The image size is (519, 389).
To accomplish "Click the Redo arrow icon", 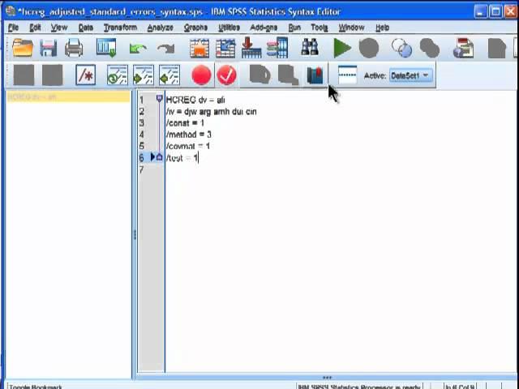I will click(166, 49).
